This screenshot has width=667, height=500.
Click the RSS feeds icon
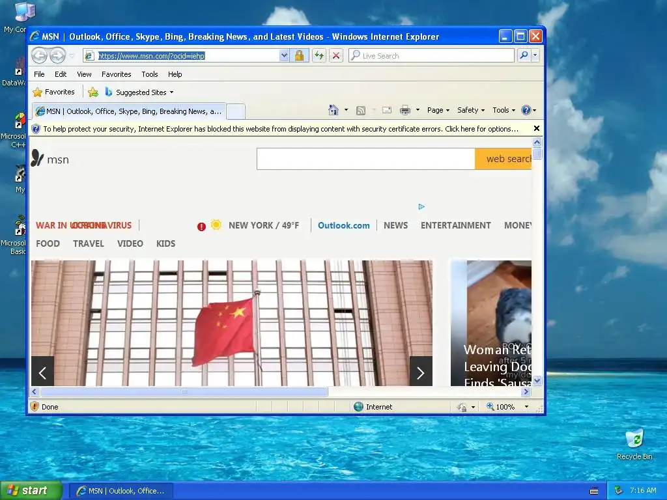(x=361, y=111)
